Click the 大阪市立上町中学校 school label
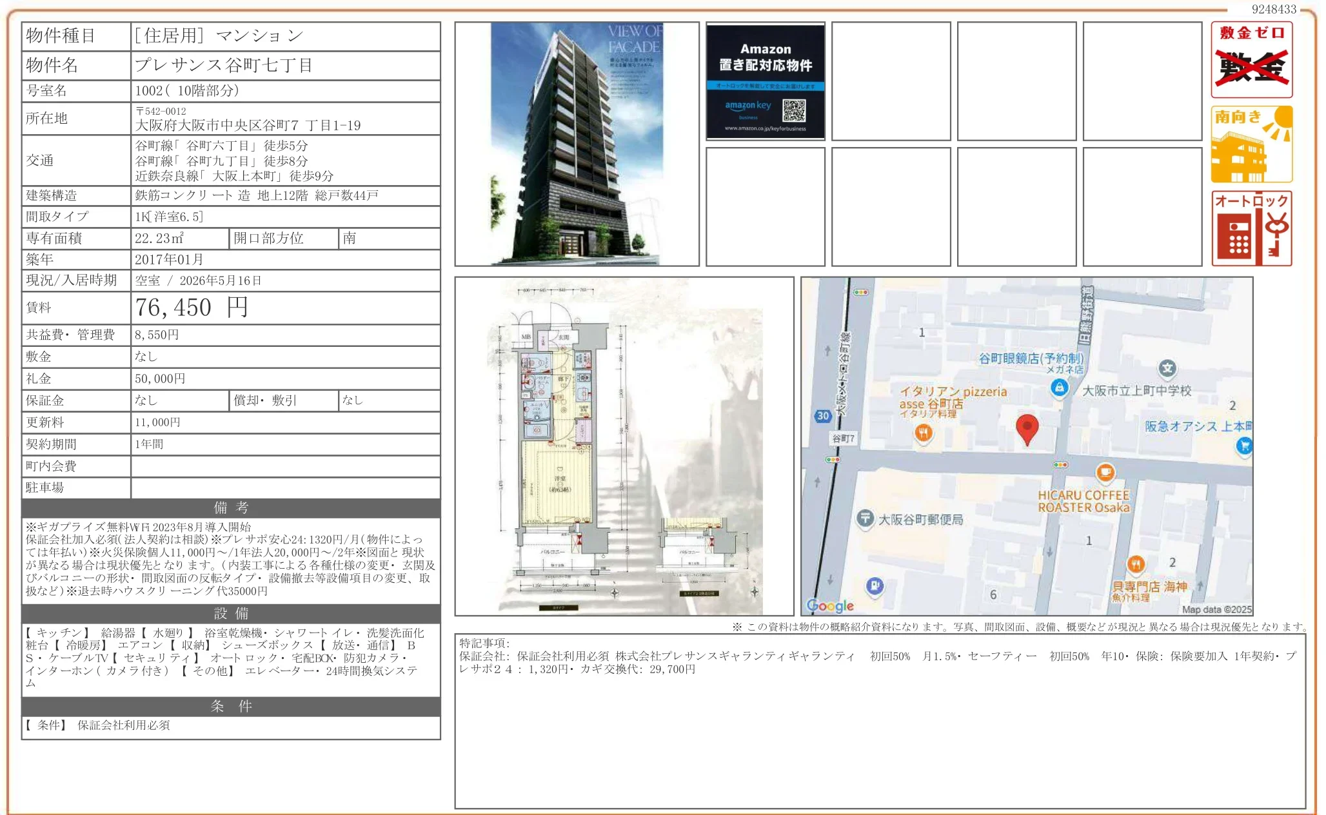Viewport: 1326px width, 815px height. [x=1136, y=391]
